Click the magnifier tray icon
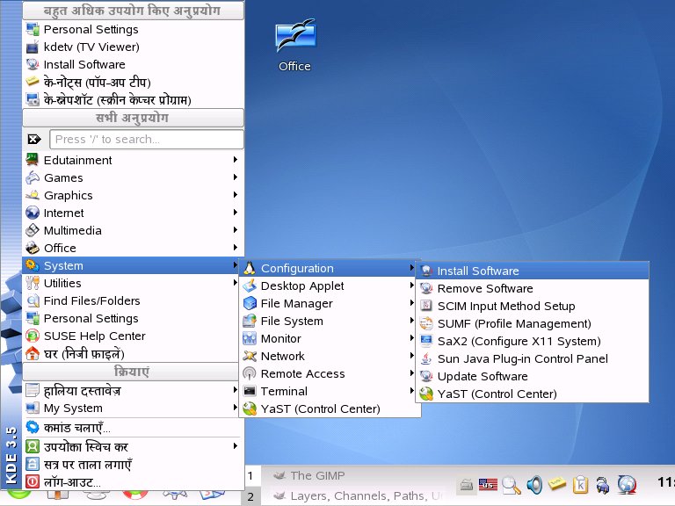Screen dimensions: 675x506 (x=512, y=485)
